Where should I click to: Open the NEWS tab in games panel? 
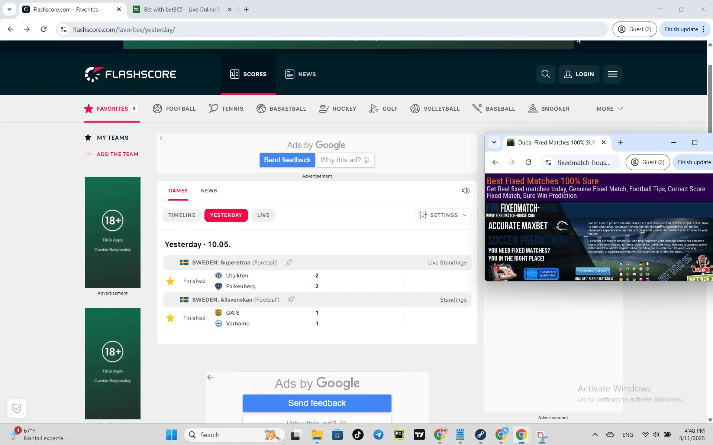(209, 191)
